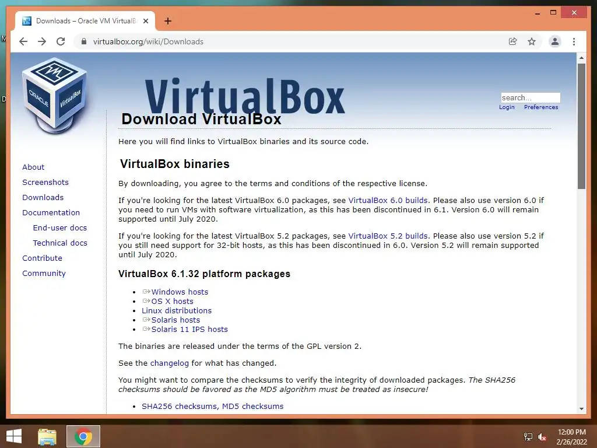This screenshot has width=597, height=448.
Task: Maximize the Chrome window
Action: coord(553,13)
